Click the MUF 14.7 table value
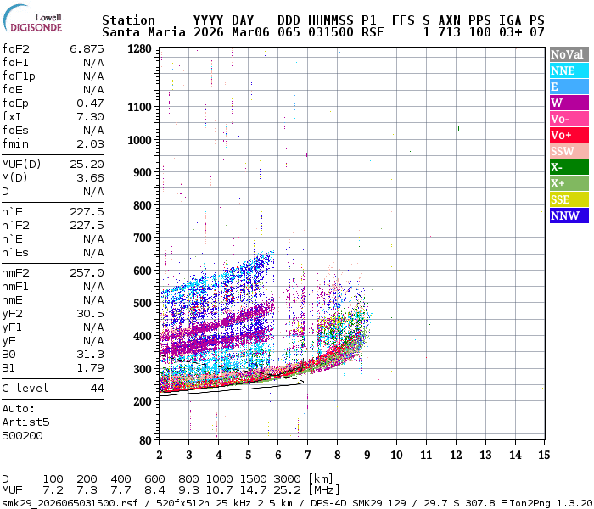This screenshot has height=509, width=594. point(253,490)
